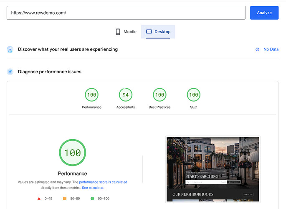Switch to the Mobile tab

point(126,32)
